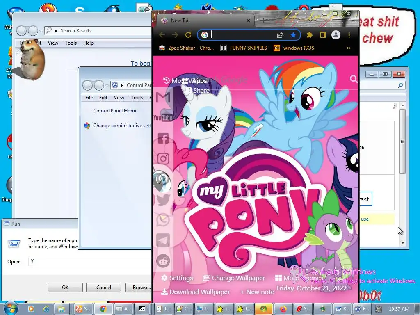Click Download Wallpaper
Image resolution: width=420 pixels, height=315 pixels.
(196, 292)
